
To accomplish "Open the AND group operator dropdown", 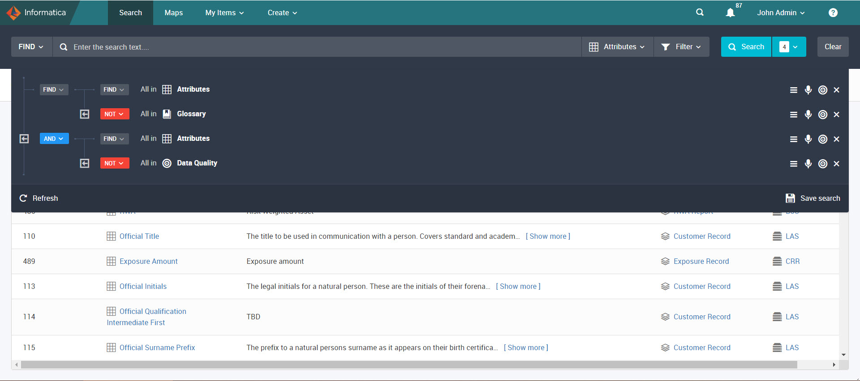I will [x=54, y=139].
